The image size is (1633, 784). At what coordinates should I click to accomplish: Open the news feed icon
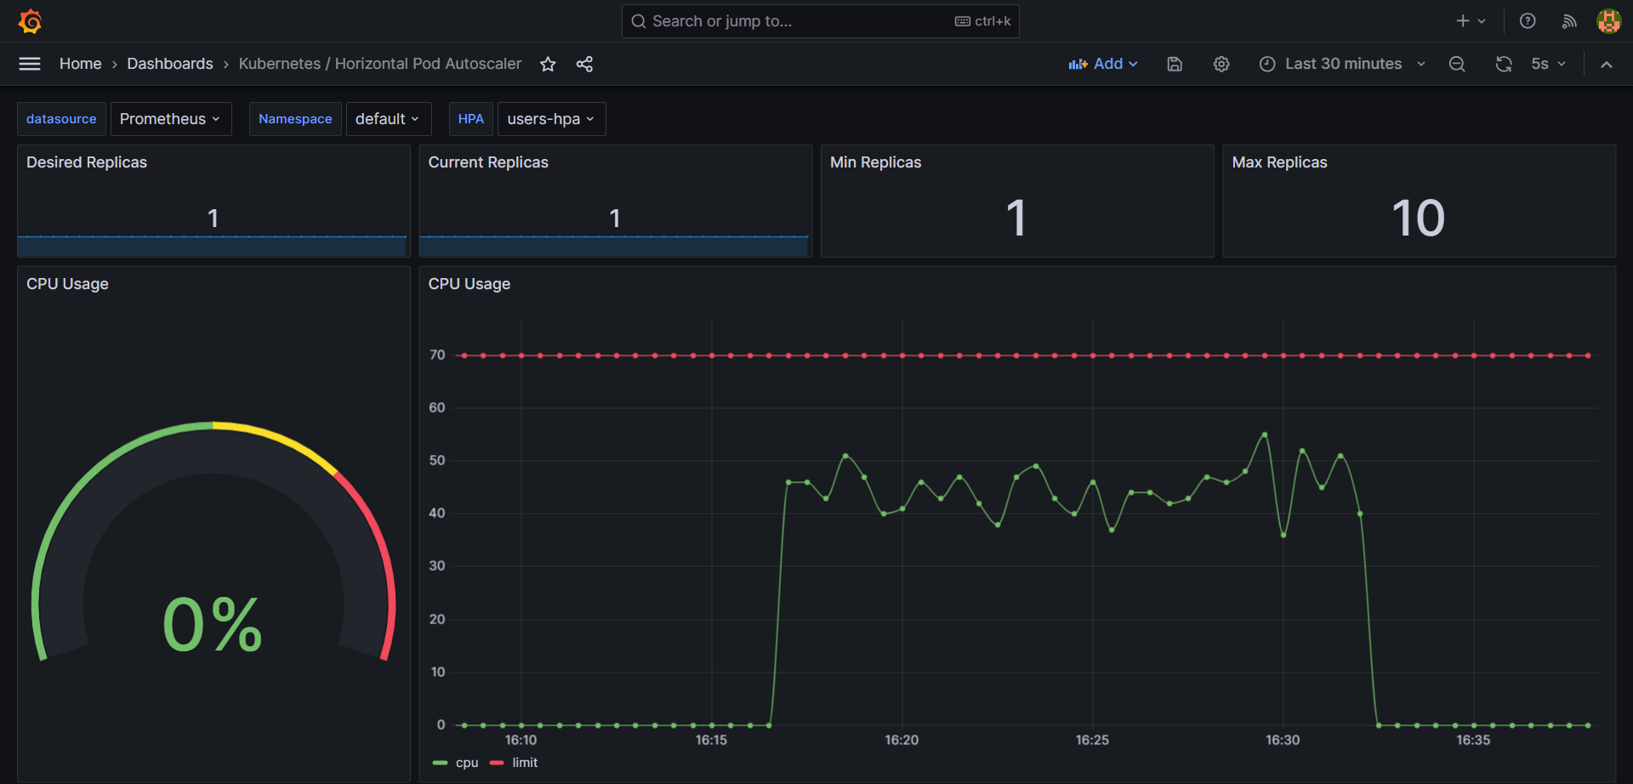pyautogui.click(x=1569, y=21)
